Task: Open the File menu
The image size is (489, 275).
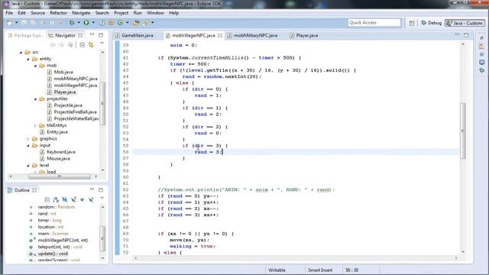Action: point(9,13)
